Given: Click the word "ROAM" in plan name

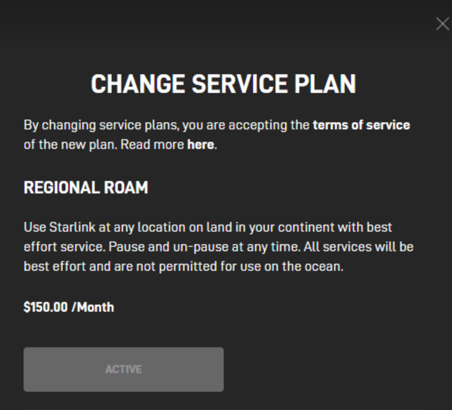Looking at the screenshot, I should pyautogui.click(x=126, y=188).
